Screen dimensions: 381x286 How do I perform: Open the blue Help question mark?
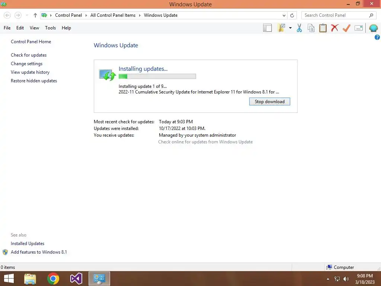[377, 37]
